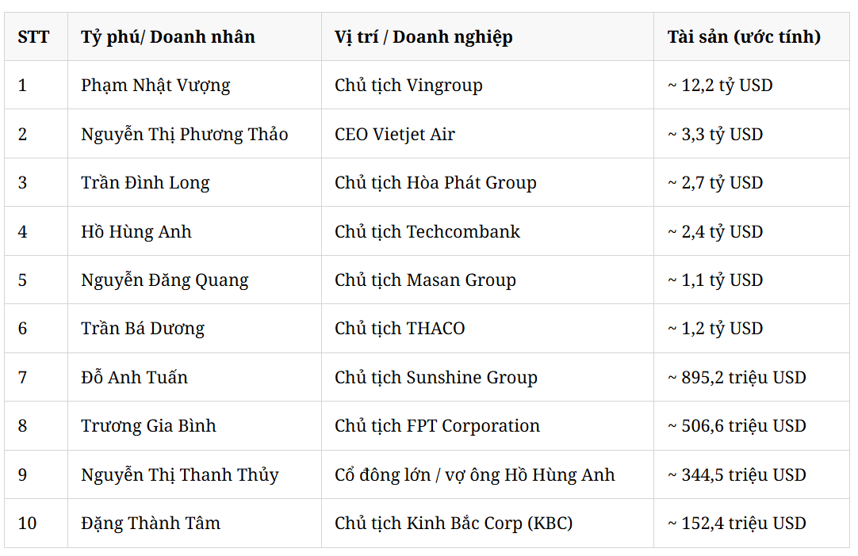Click the Hồ Hùng Anh name cell
Image resolution: width=858 pixels, height=556 pixels.
point(194,231)
